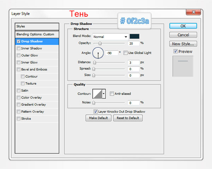Click the style preview thumbnail
This screenshot has height=169, width=212.
tap(183, 66)
